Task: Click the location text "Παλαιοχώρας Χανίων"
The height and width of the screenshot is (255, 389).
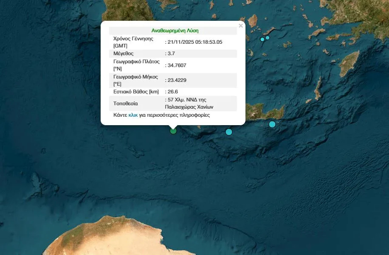Action: click(189, 107)
